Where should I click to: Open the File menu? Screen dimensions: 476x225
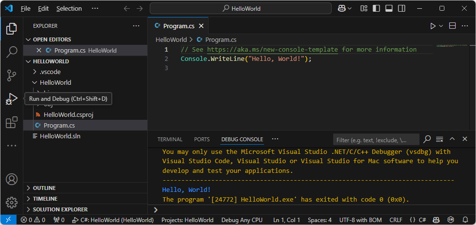point(25,8)
